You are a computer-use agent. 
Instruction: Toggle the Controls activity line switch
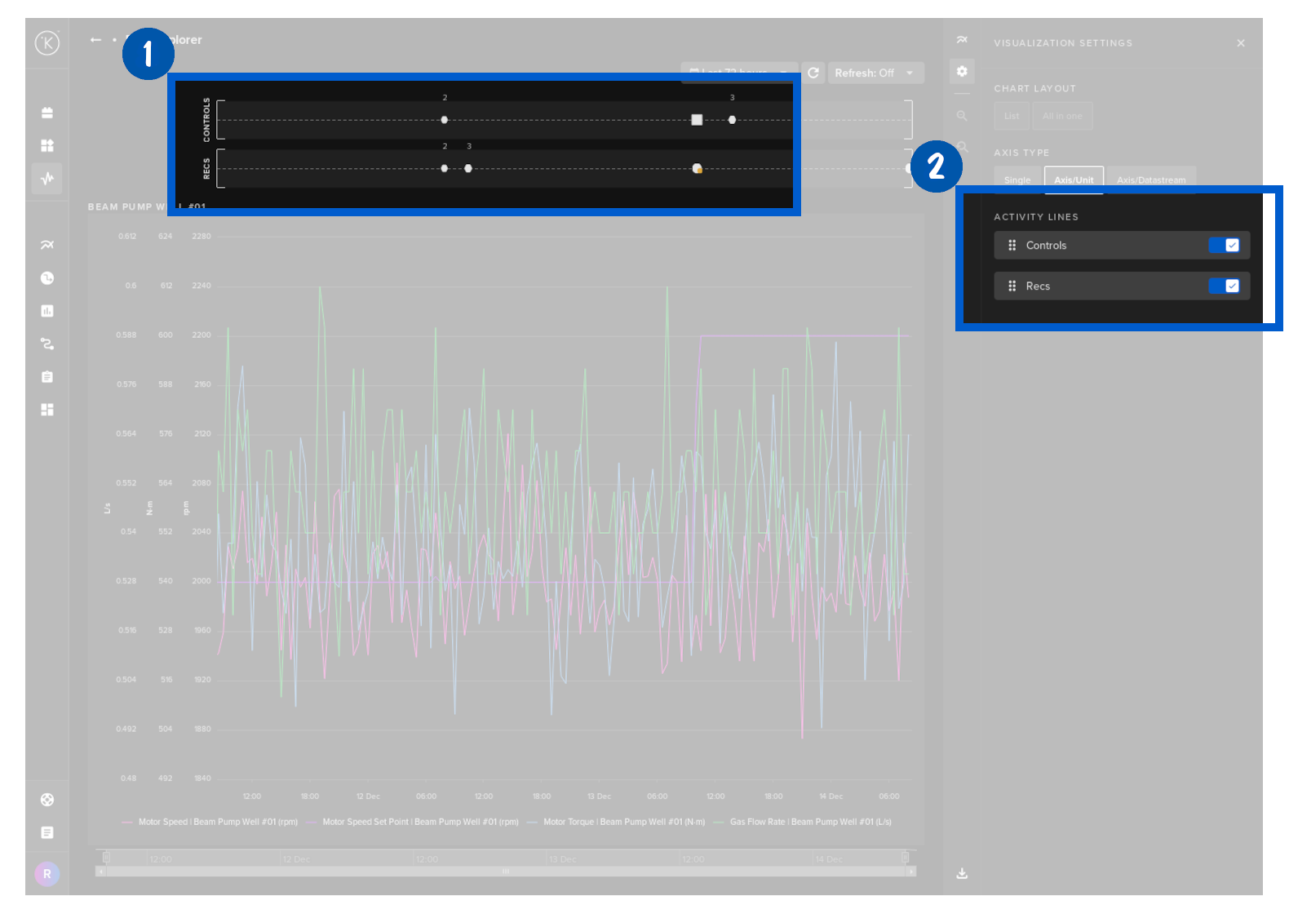tap(1224, 246)
